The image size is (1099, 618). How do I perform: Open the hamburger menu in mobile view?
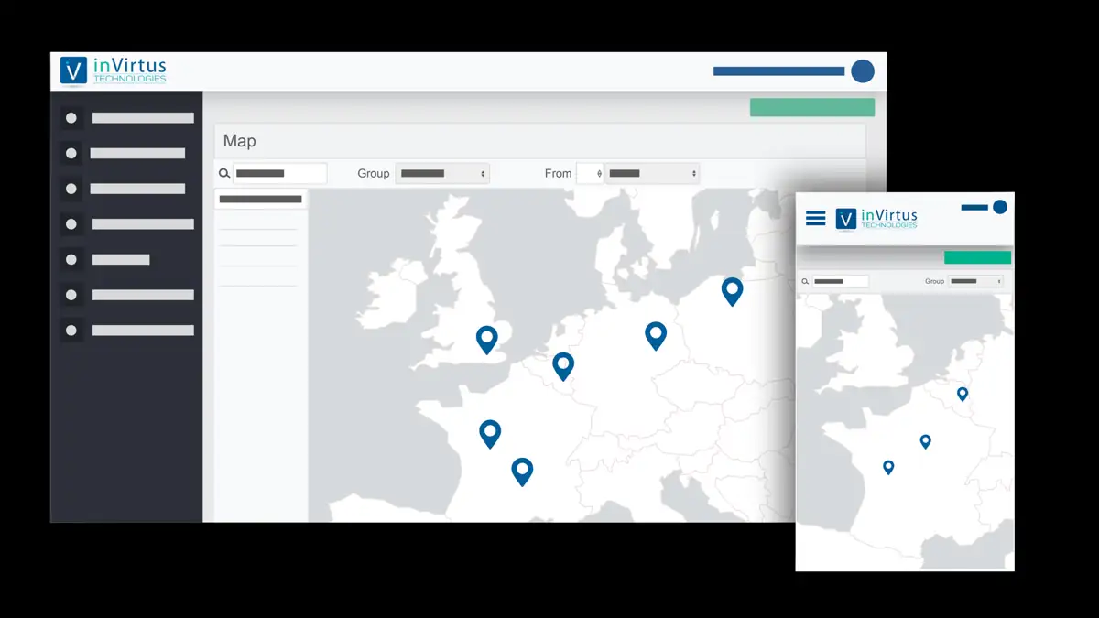(x=815, y=218)
